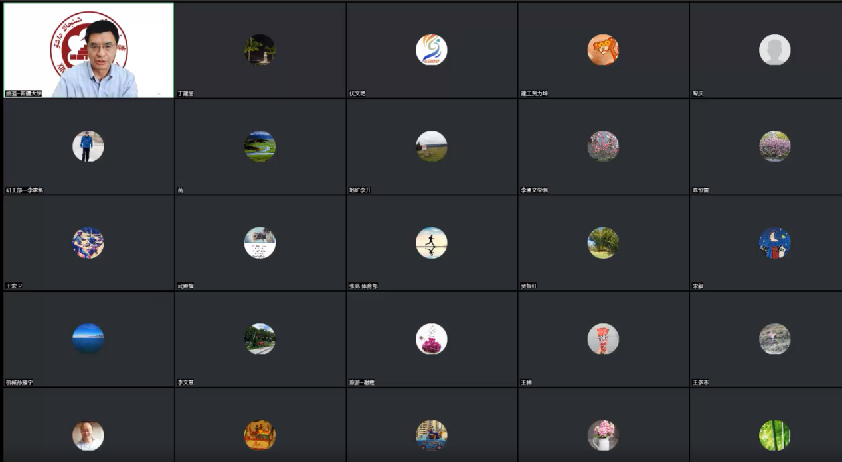Click the field with building avatar
Image resolution: width=842 pixels, height=462 pixels.
pyautogui.click(x=432, y=146)
